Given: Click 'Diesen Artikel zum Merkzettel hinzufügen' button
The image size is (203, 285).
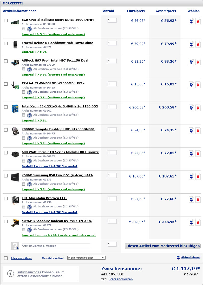Looking at the screenshot, I should point(163,246).
